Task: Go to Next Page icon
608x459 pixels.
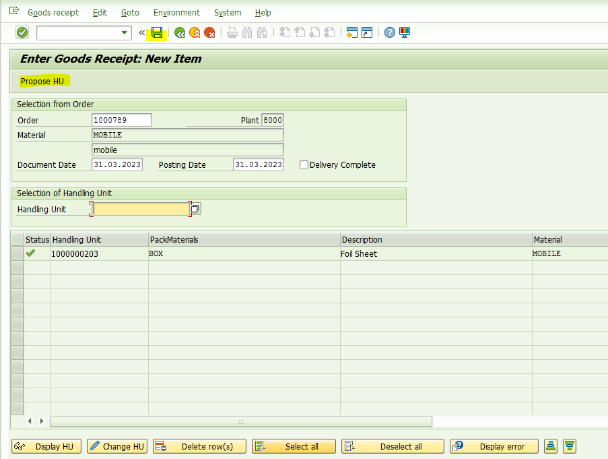Action: 314,32
